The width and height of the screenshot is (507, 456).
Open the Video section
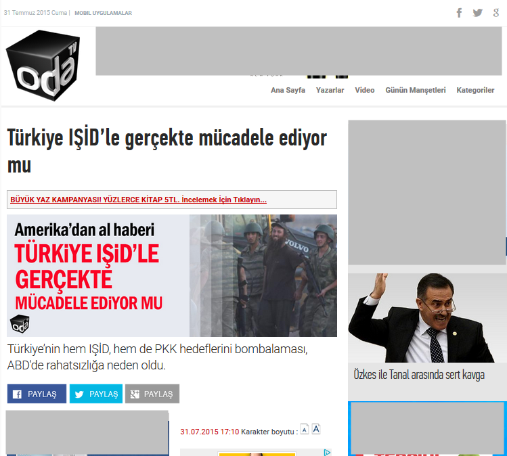coord(364,90)
